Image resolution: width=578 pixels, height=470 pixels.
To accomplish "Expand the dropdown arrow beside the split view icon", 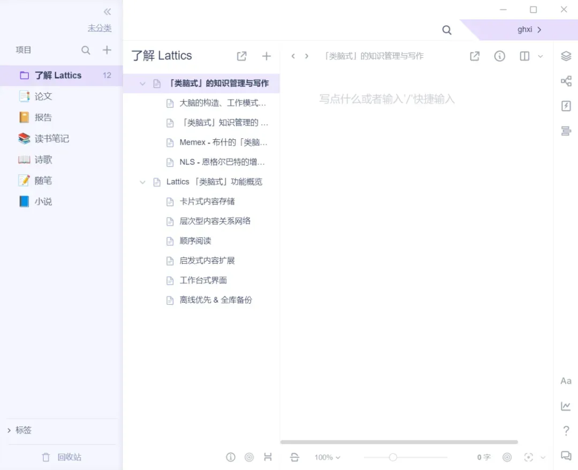I will point(541,56).
